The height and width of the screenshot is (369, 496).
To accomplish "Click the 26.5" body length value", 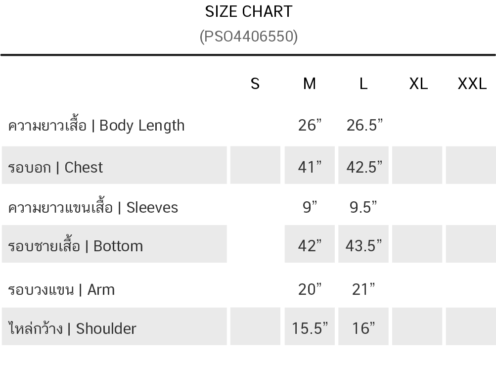I will pos(364,125).
